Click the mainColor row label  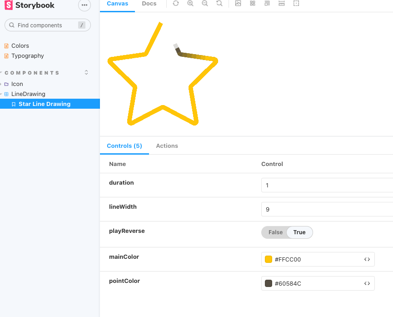pyautogui.click(x=124, y=257)
